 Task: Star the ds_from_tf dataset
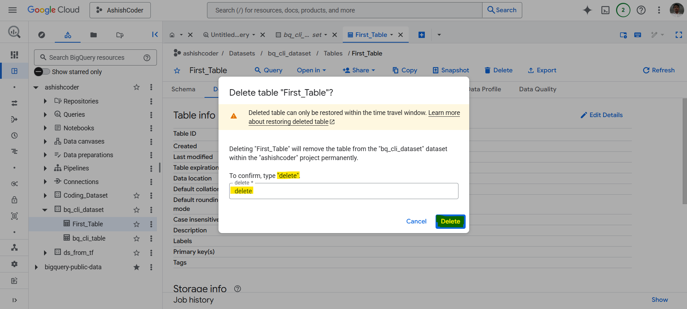click(x=136, y=253)
